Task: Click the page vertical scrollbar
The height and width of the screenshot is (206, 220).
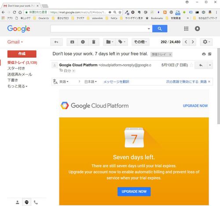Action: (x=219, y=86)
